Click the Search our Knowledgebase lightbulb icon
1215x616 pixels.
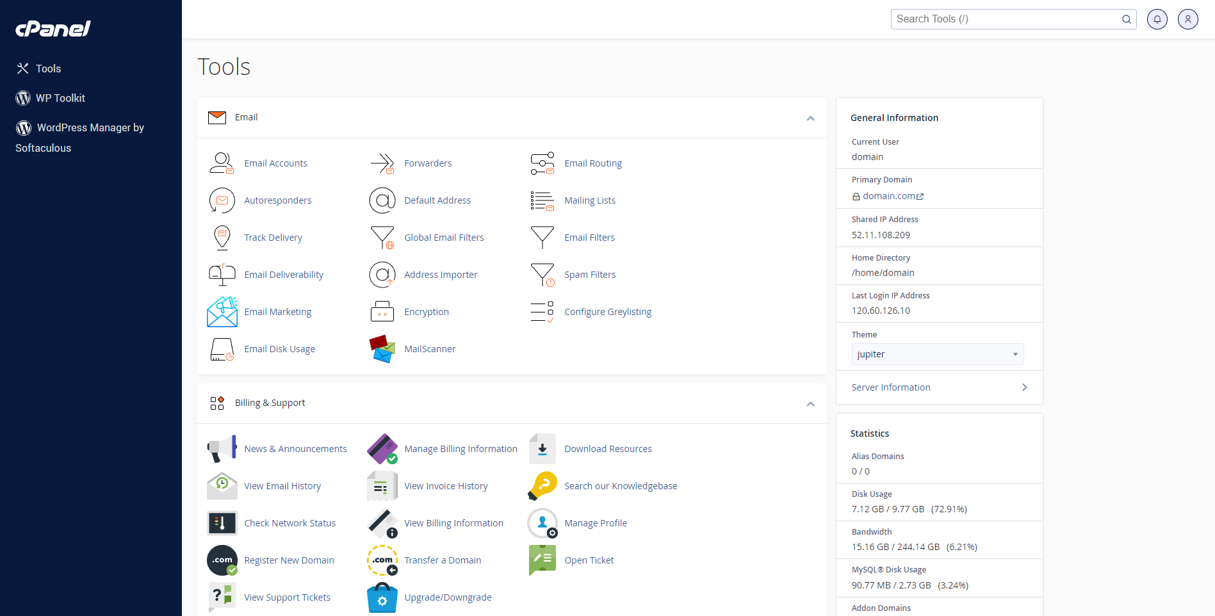point(542,486)
